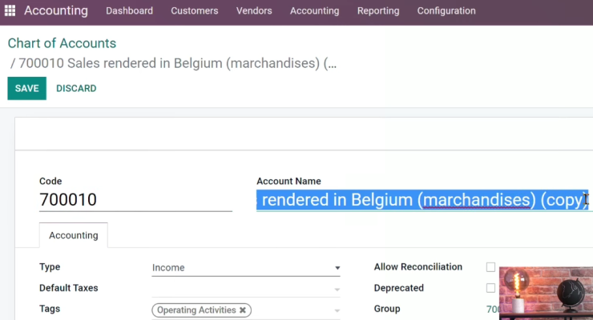This screenshot has width=593, height=320.
Task: Enable the Deprecated checkbox
Action: tap(490, 288)
